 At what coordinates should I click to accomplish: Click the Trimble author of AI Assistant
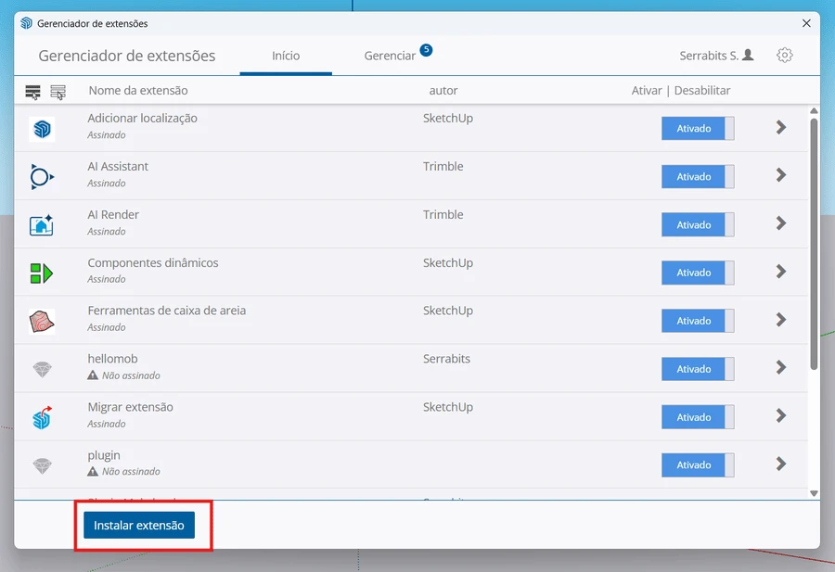click(x=443, y=167)
